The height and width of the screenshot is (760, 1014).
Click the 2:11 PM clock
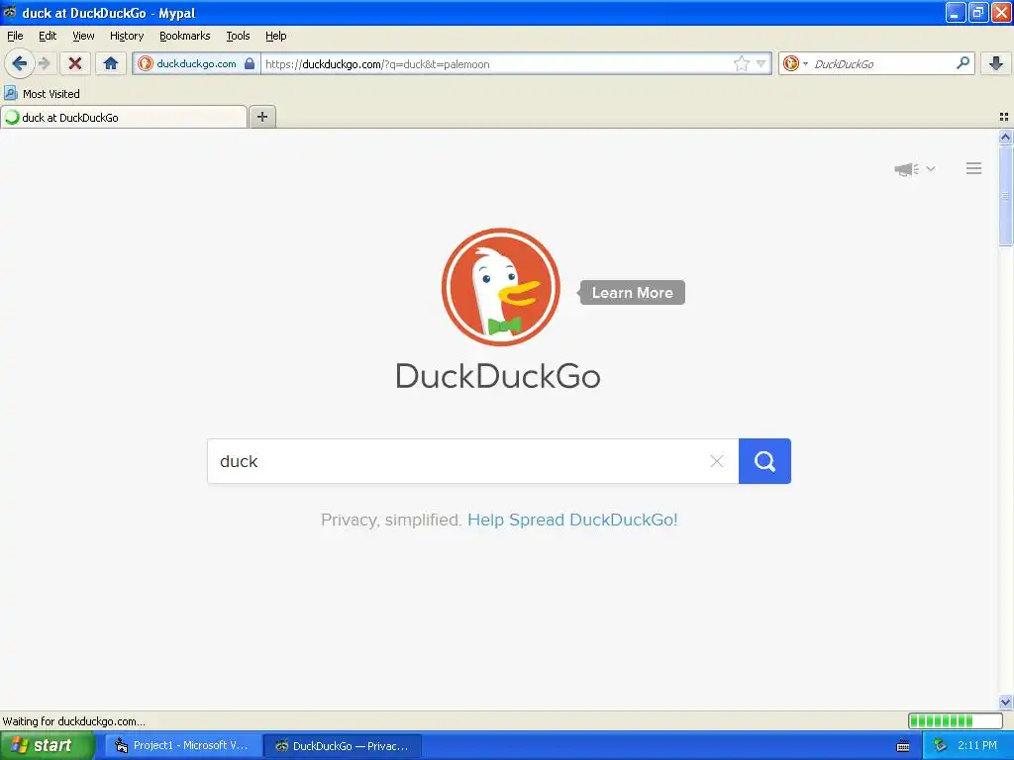coord(977,745)
